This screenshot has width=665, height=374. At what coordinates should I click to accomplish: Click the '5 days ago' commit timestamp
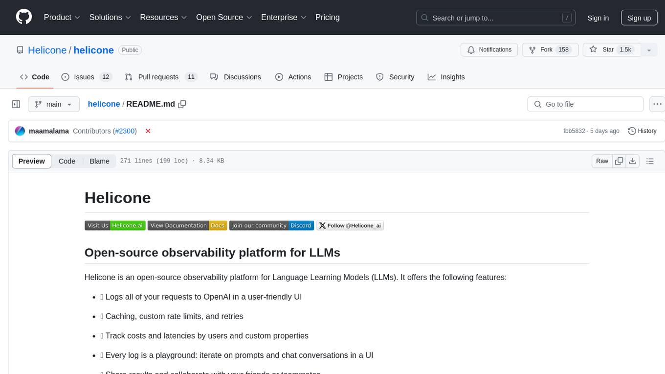pos(604,131)
